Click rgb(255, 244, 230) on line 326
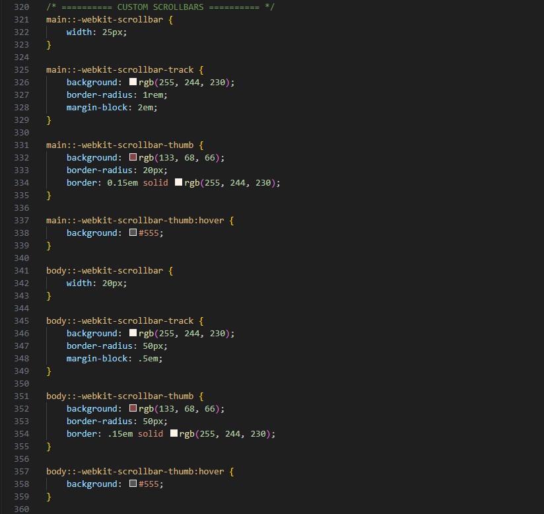 coord(184,83)
